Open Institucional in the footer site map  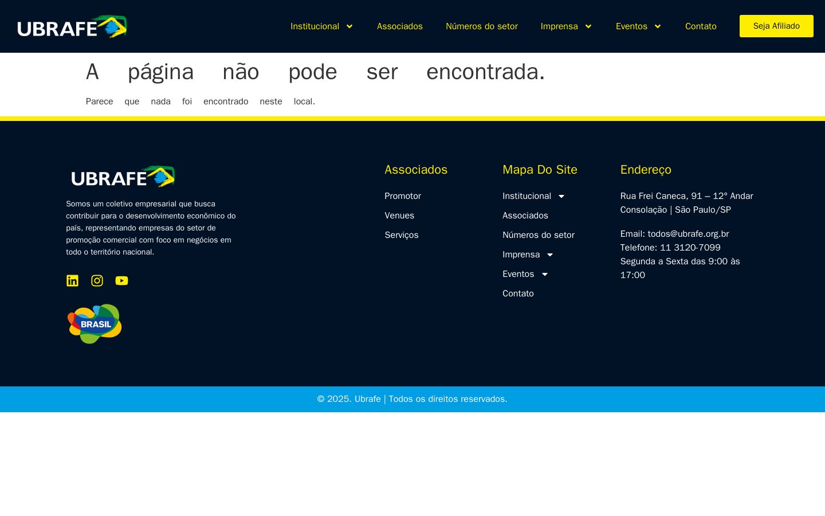[527, 196]
